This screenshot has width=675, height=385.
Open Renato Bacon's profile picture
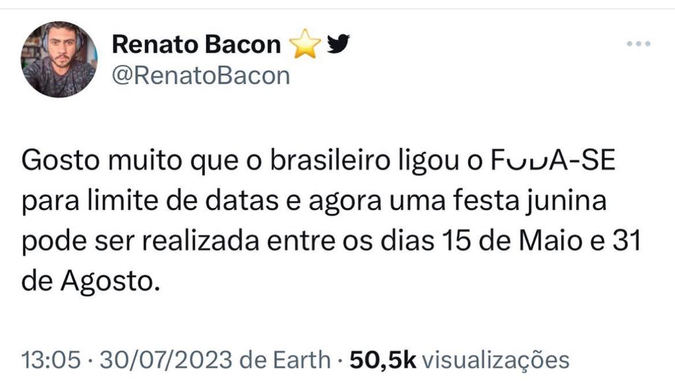tap(59, 59)
